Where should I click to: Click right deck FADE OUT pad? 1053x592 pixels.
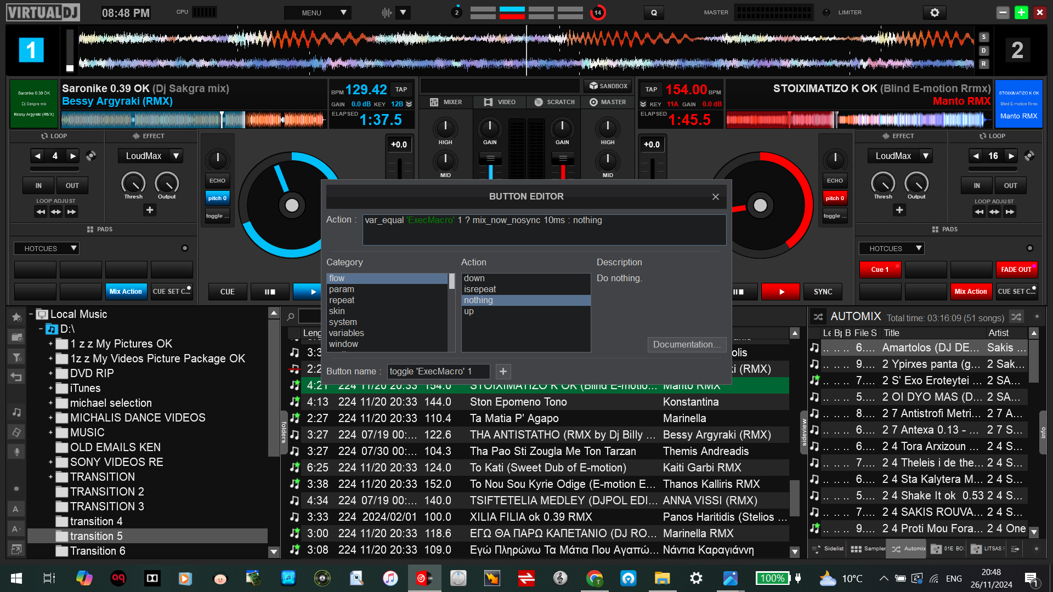click(1016, 270)
